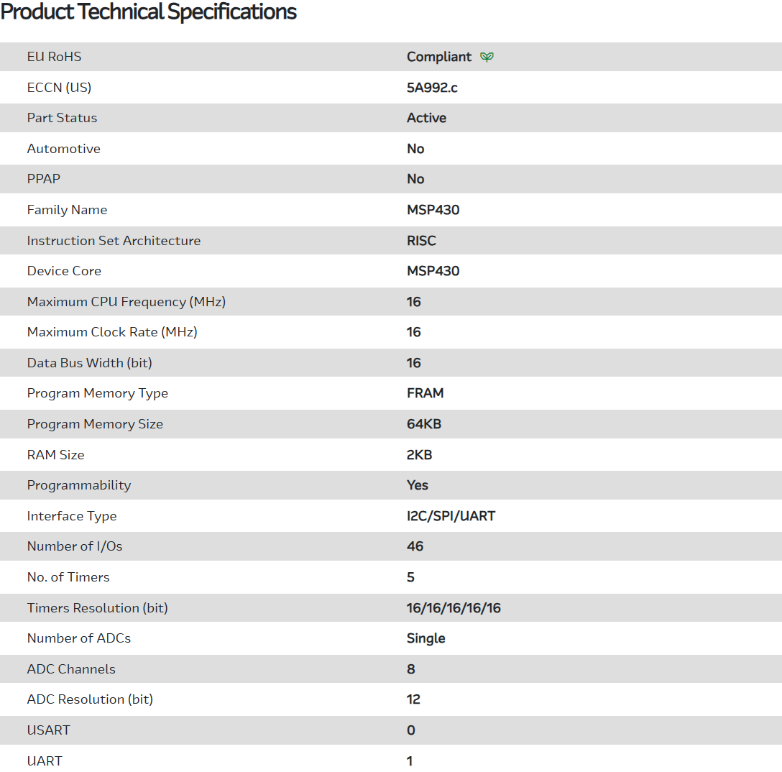Click the Product Technical Specifications heading
782x772 pixels.
(149, 12)
